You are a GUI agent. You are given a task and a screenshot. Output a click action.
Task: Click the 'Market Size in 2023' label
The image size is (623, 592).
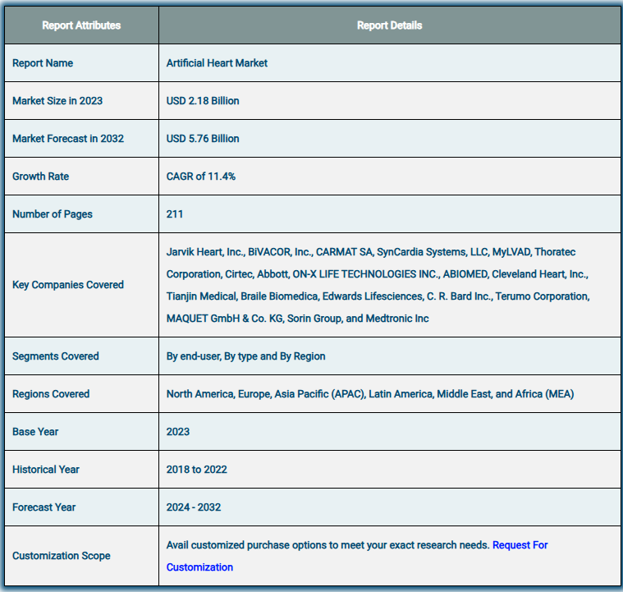pos(57,101)
